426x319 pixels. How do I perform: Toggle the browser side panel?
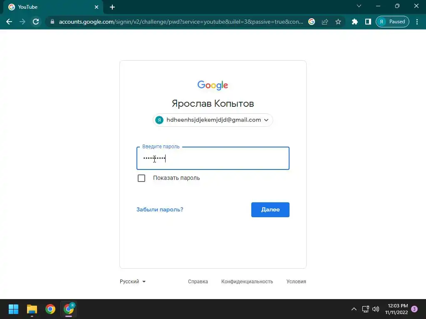coord(368,22)
